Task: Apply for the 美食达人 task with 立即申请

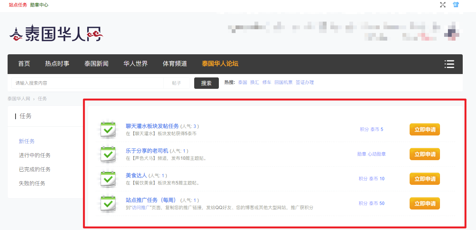Action: tap(424, 179)
